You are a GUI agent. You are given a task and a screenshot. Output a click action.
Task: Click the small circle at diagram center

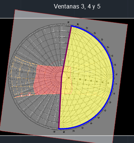(x=61, y=77)
